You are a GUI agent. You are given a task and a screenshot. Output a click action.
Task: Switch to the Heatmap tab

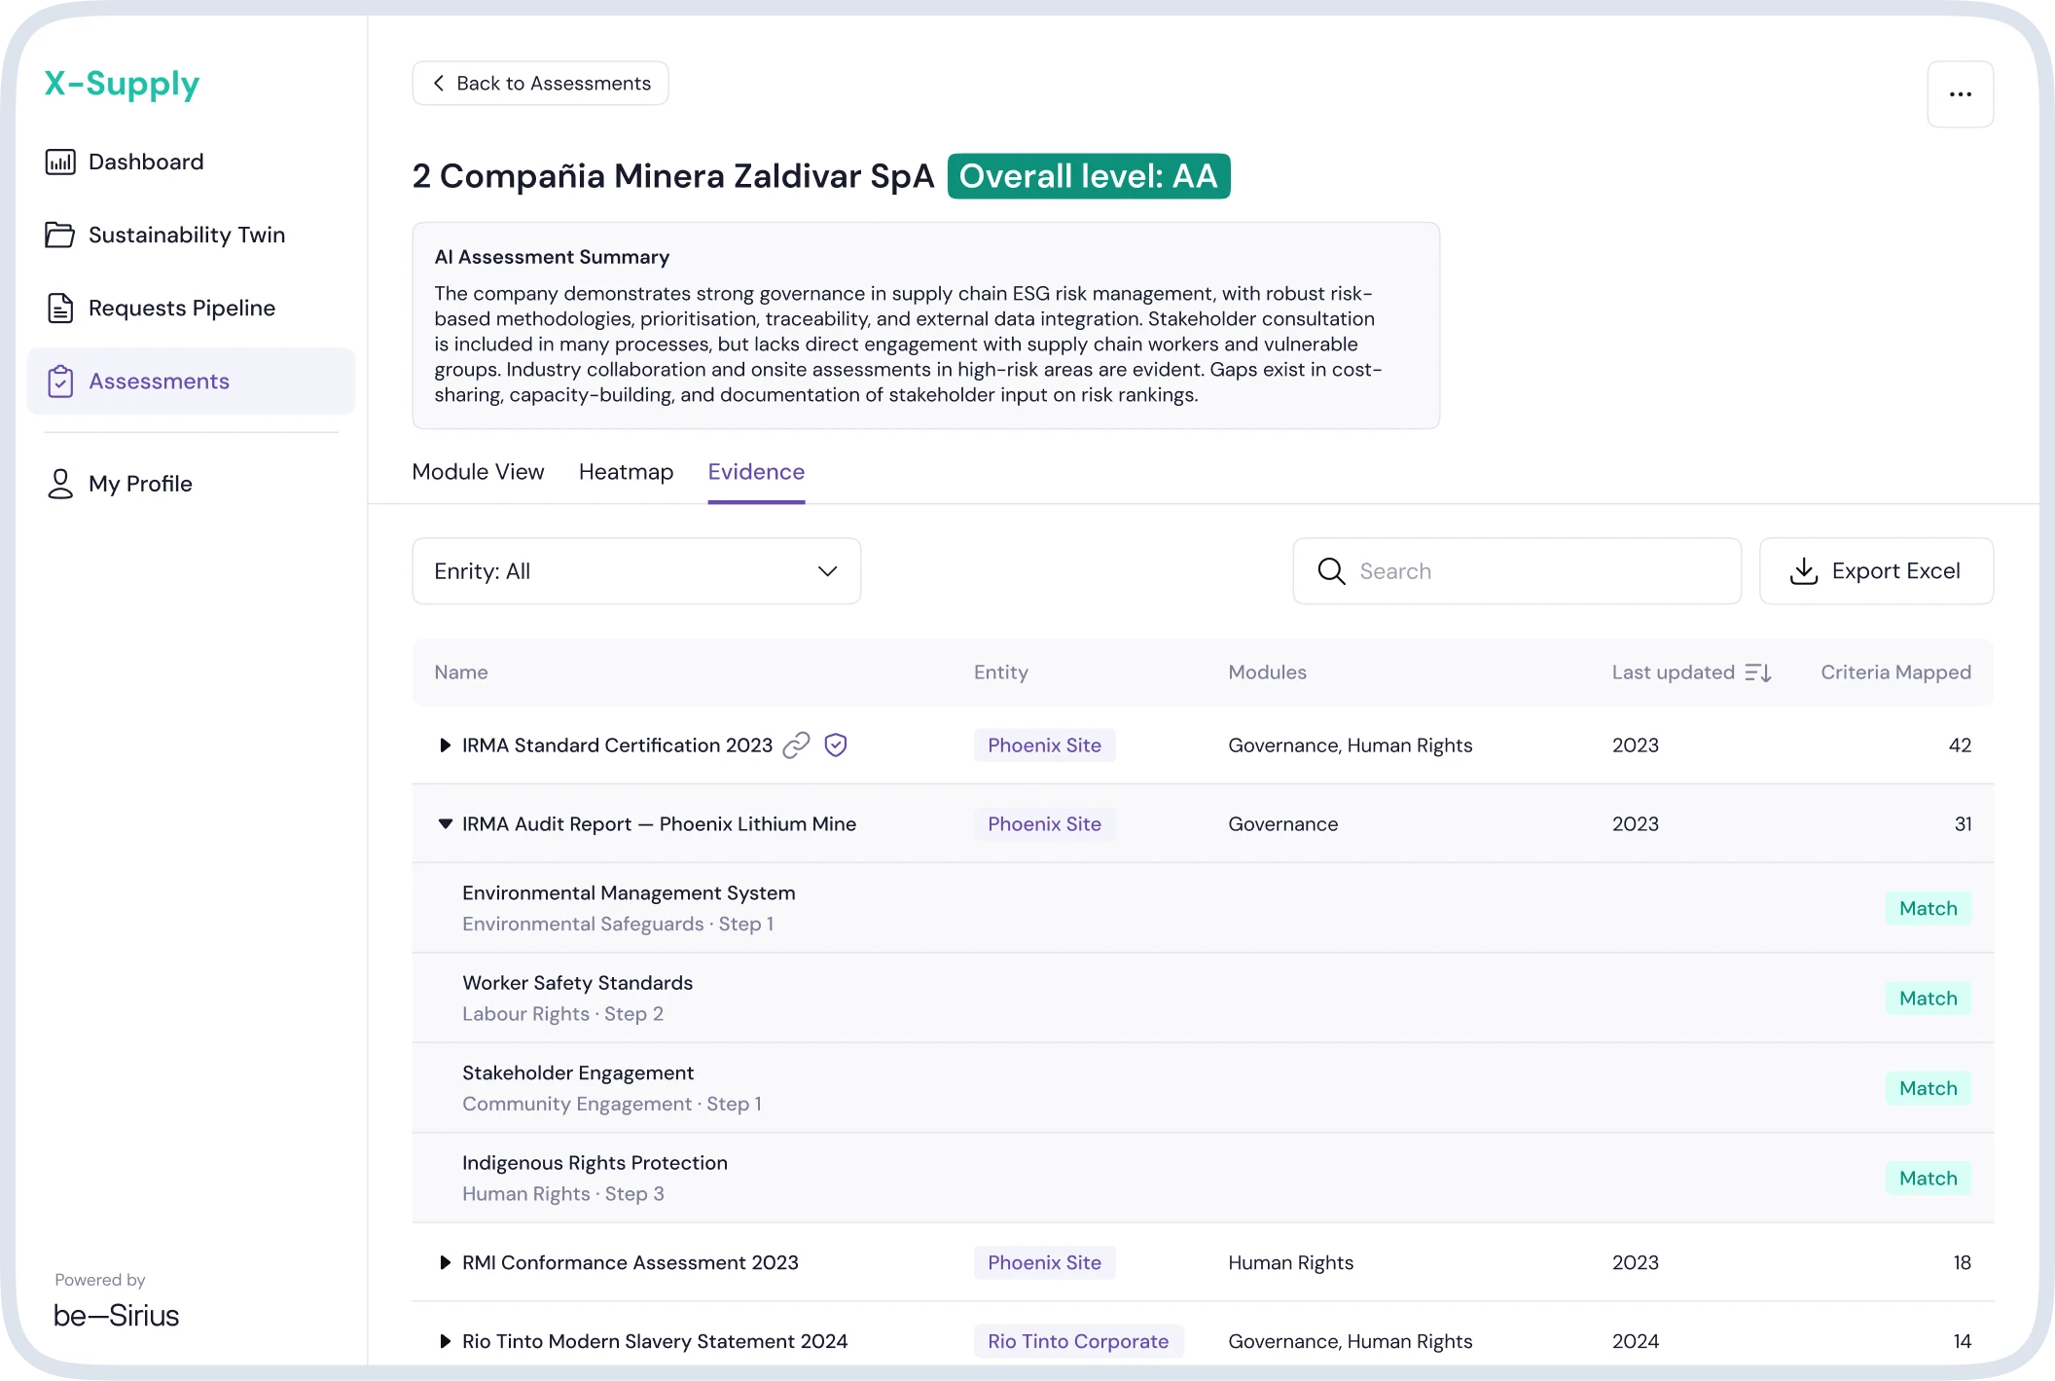point(626,472)
